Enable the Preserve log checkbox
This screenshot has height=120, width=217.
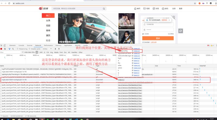point(17,49)
